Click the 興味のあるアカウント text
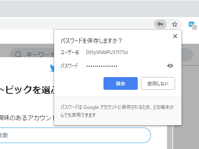The width and height of the screenshot is (199, 149). click(27, 118)
